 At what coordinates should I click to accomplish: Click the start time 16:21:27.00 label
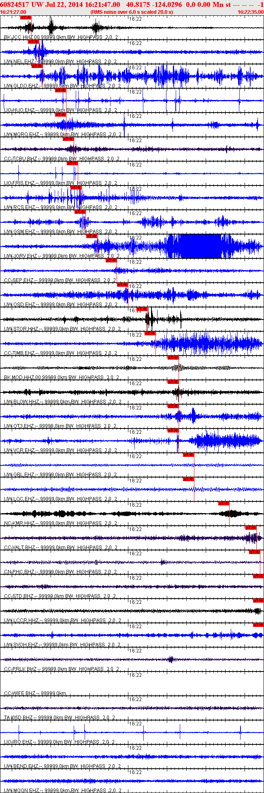tap(13, 12)
